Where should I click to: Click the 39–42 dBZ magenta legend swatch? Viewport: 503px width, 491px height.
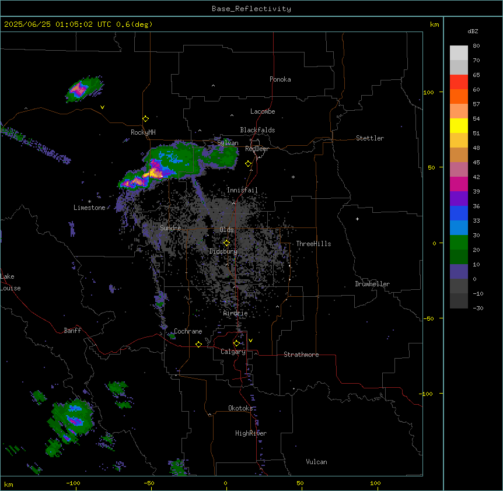click(x=459, y=184)
